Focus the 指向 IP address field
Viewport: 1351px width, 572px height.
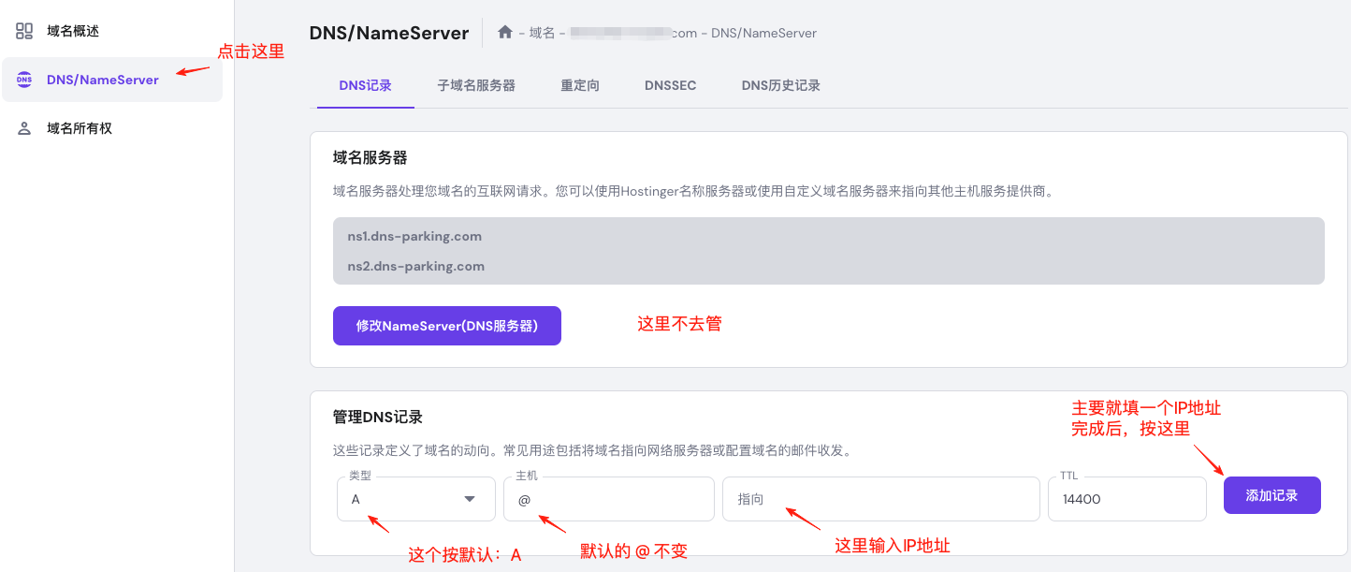click(879, 499)
